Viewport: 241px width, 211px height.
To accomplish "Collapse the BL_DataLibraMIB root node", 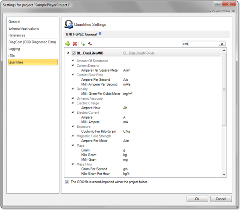I will (x=68, y=53).
